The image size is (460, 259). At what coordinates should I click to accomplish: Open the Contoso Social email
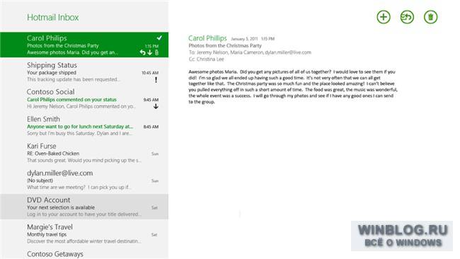tap(84, 99)
